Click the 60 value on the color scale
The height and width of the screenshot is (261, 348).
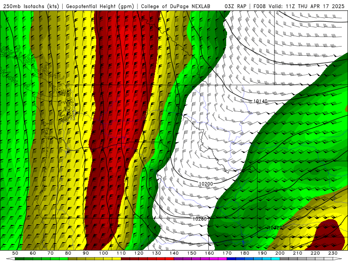point(33,253)
